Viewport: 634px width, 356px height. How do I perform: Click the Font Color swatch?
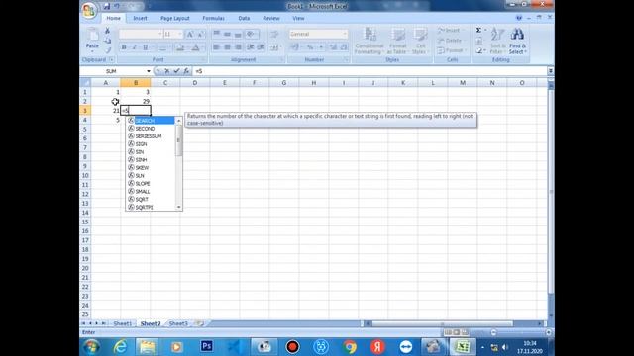tap(195, 47)
